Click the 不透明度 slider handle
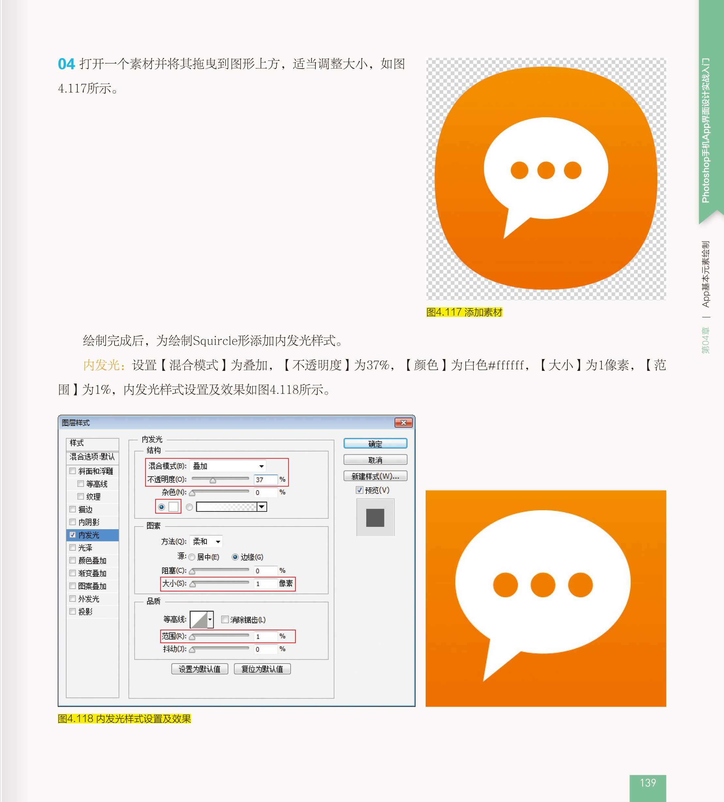The image size is (724, 802). coord(213,480)
